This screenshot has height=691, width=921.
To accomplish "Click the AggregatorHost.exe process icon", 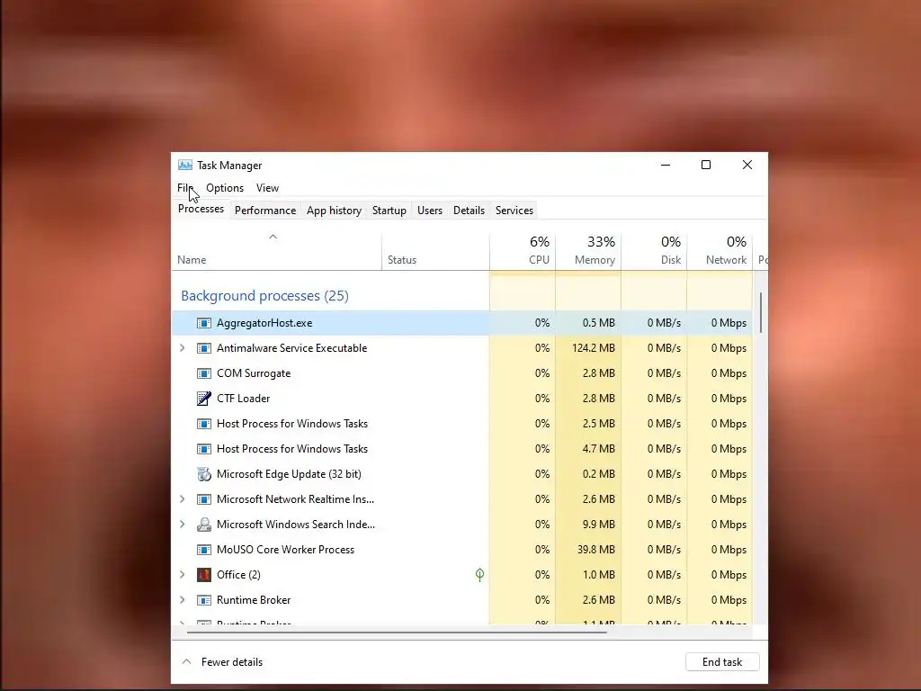I will pos(204,323).
